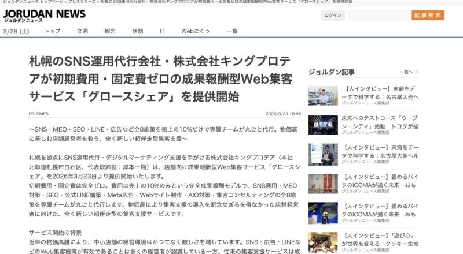Open the 一覧 tab in navigation bar
Screen dimensions: 463x254
(x=232, y=31)
